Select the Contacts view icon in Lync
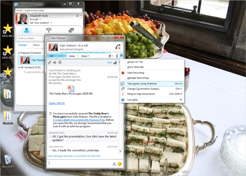Viewport: 246px width, 176px height. (26, 30)
